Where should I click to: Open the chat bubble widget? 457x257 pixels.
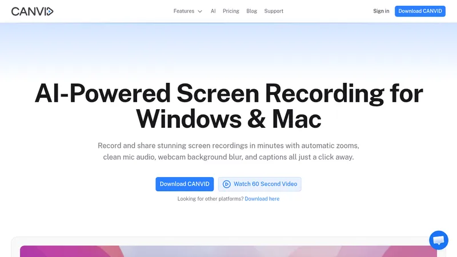pyautogui.click(x=439, y=240)
